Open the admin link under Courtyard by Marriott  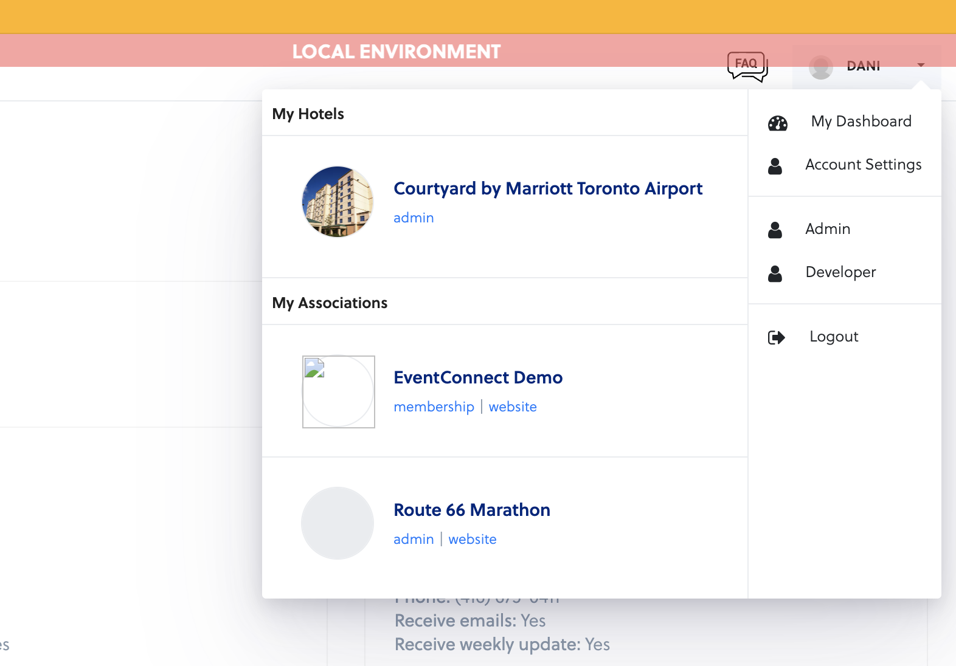pos(414,218)
